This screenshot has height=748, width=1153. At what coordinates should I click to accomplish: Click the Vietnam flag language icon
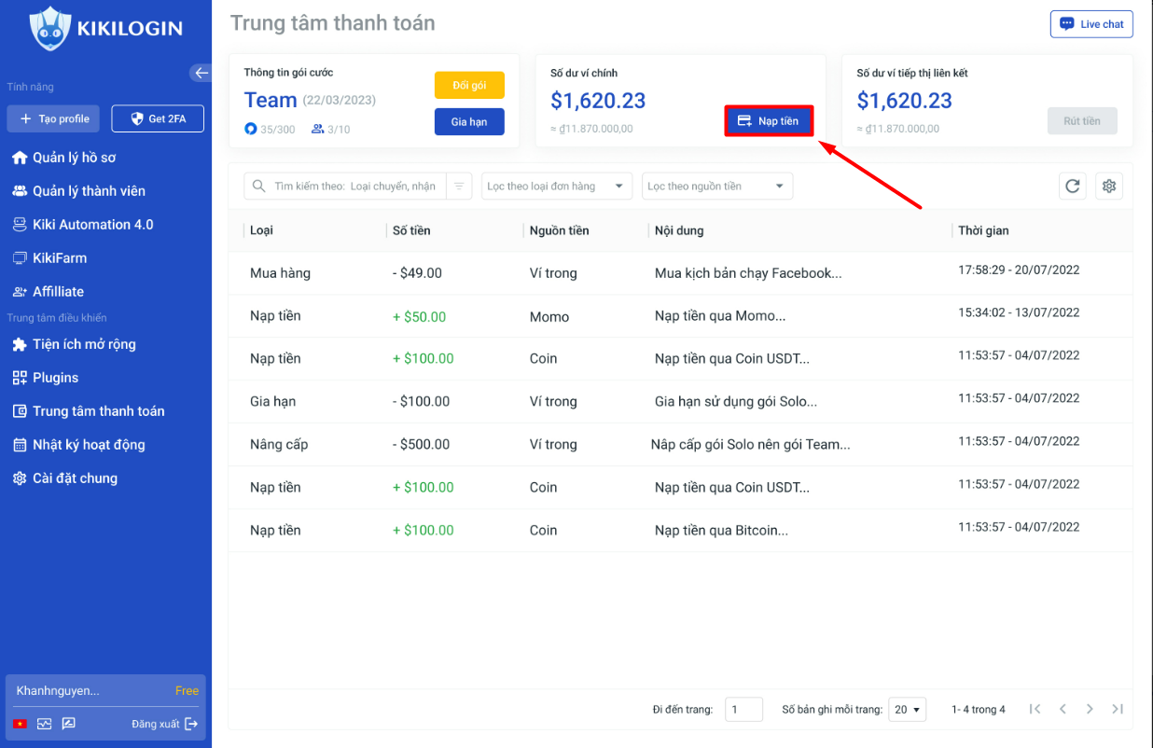pyautogui.click(x=20, y=724)
